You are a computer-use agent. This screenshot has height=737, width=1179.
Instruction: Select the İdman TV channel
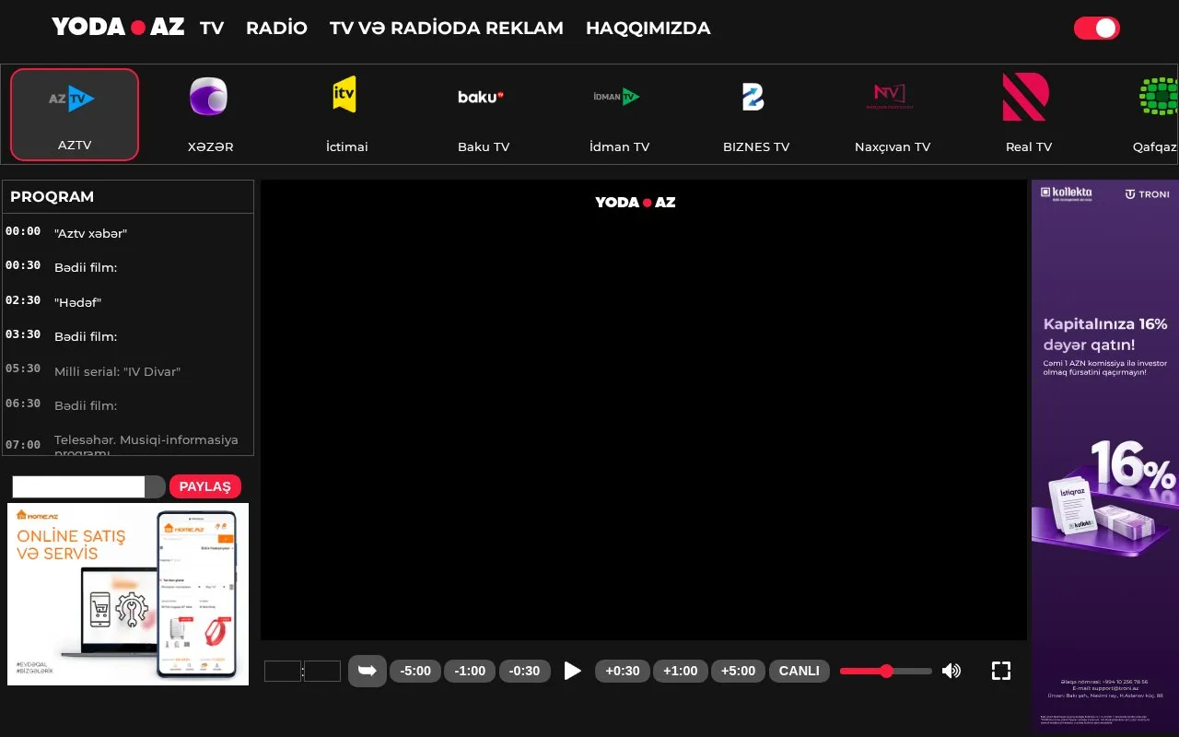pos(619,114)
